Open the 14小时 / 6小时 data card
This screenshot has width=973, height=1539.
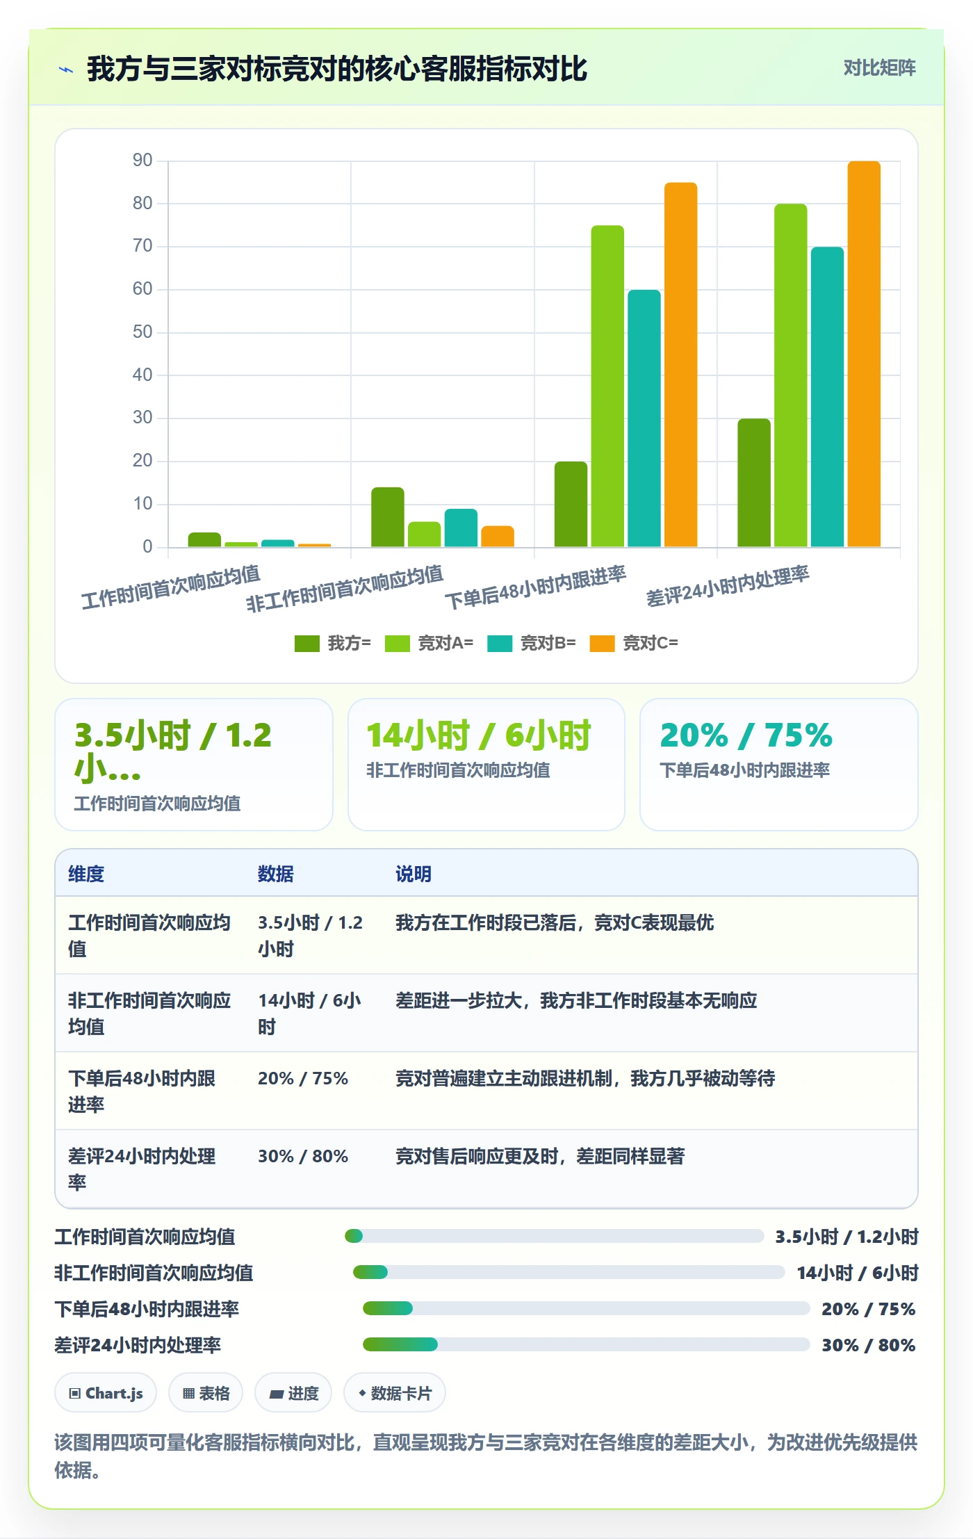[x=486, y=765]
